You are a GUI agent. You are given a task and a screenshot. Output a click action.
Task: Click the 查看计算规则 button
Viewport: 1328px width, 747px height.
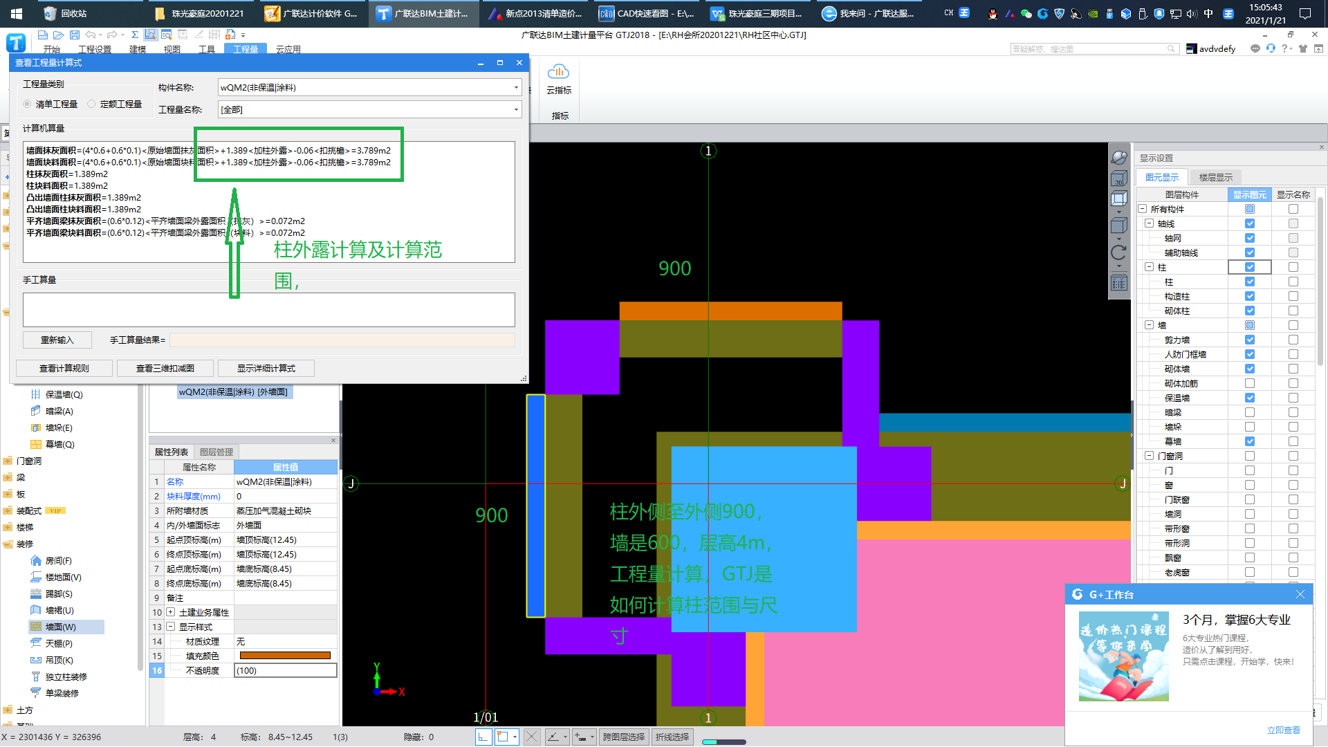64,368
